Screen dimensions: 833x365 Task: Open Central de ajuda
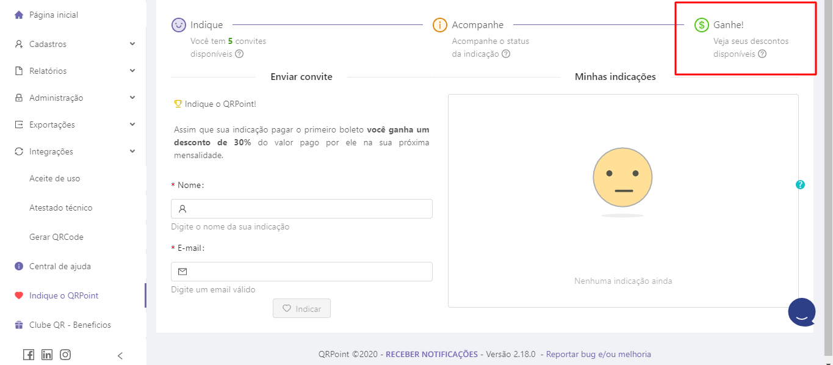pyautogui.click(x=60, y=266)
